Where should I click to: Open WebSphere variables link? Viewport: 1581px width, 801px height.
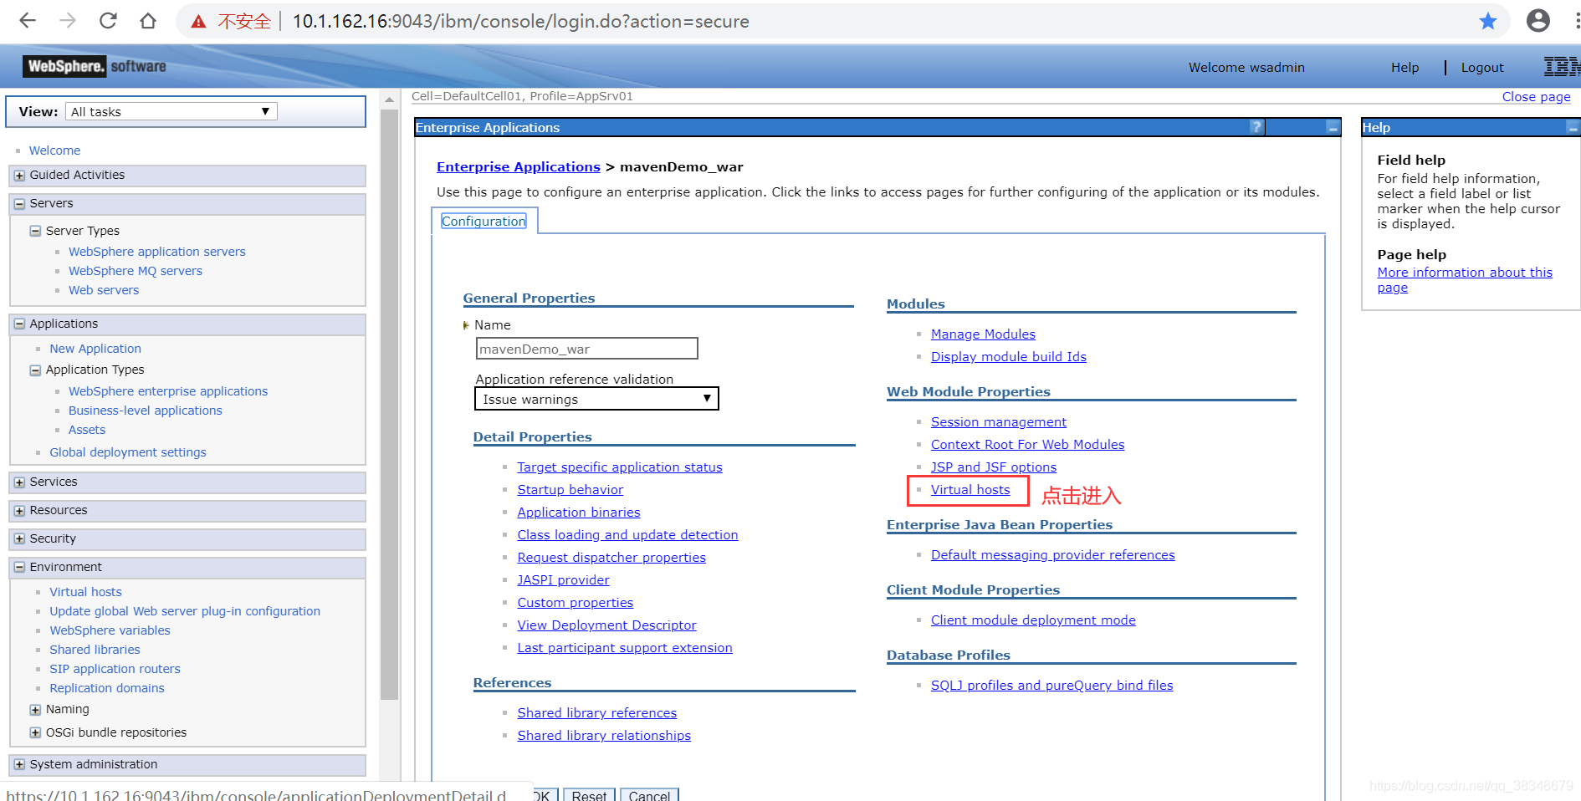(x=110, y=630)
